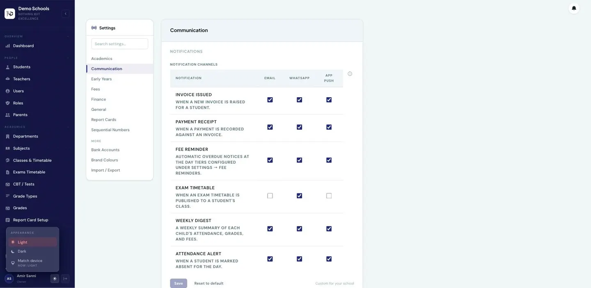
Task: Click the logout arrow icon
Action: pyautogui.click(x=65, y=279)
